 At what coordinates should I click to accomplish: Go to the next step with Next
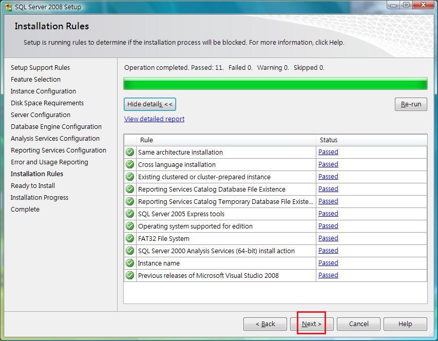tap(312, 324)
